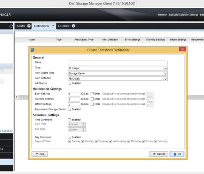Click the Start Time 8:00 AM field
Image resolution: width=204 pixels, height=174 pixels.
75,124
